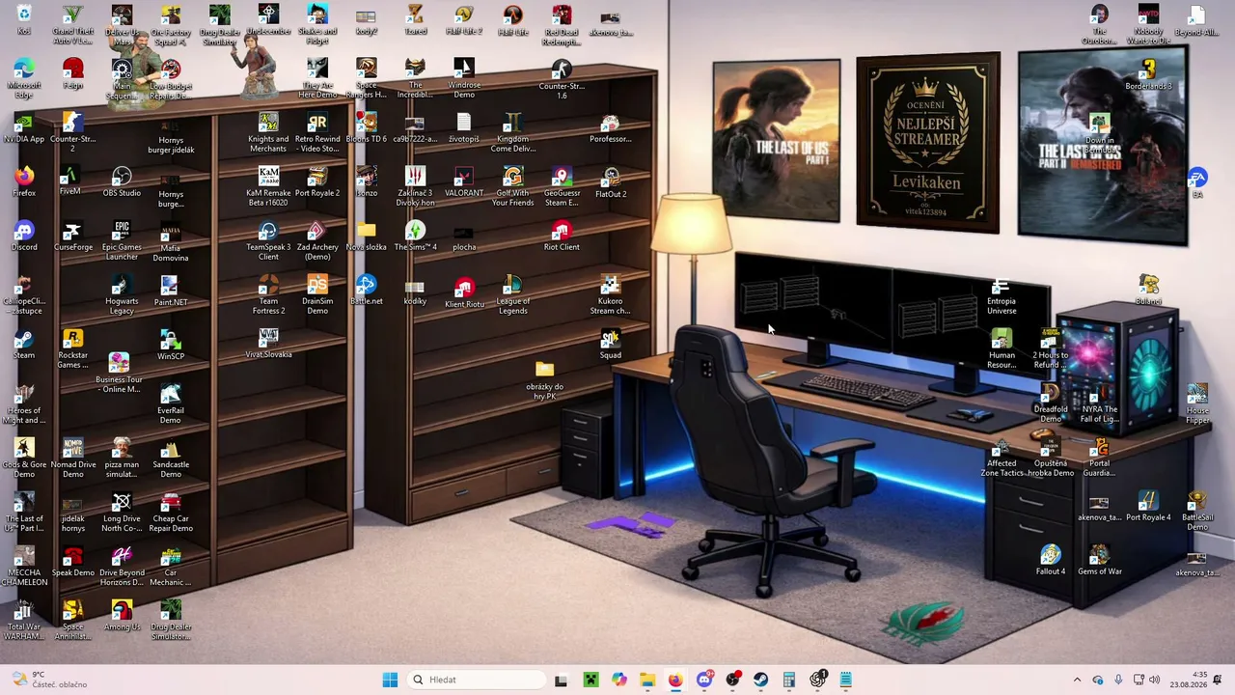This screenshot has height=695, width=1235.
Task: Click the microphone tray icon
Action: click(1118, 680)
